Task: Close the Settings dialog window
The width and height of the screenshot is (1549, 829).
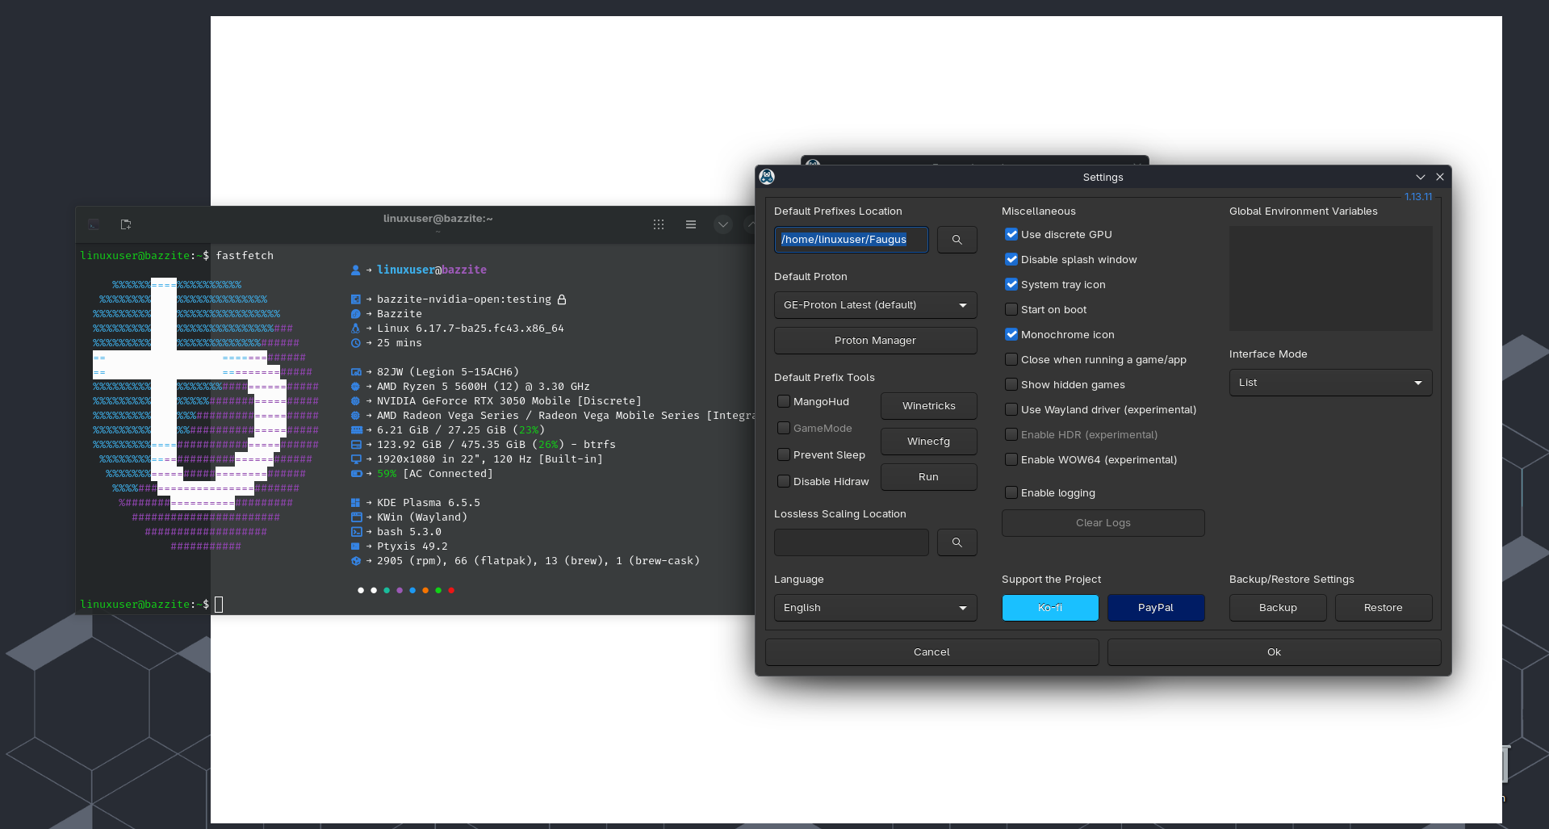Action: [1440, 177]
